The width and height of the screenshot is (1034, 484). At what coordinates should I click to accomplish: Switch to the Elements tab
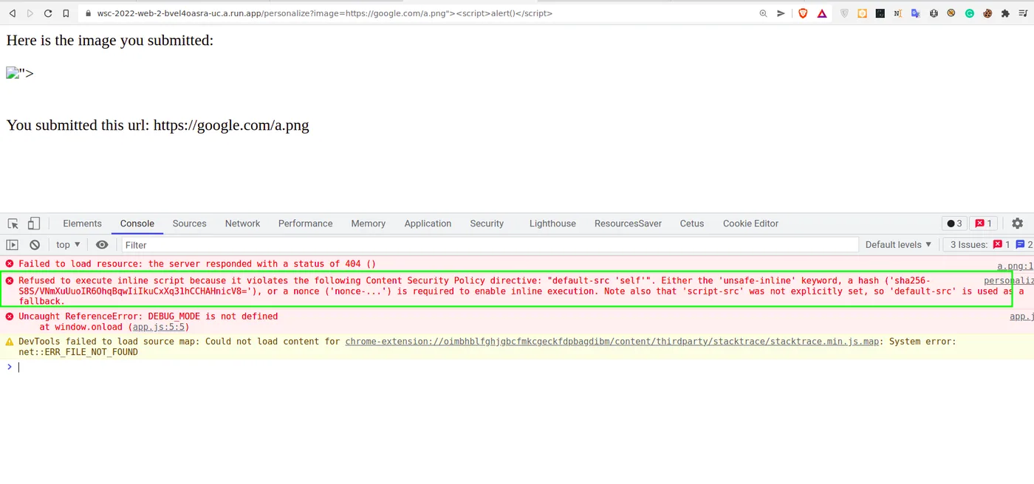click(x=82, y=224)
